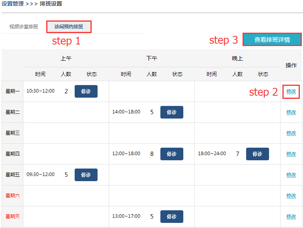
Task: Stop Friday morning clinic with 停诊
Action: coord(86,175)
